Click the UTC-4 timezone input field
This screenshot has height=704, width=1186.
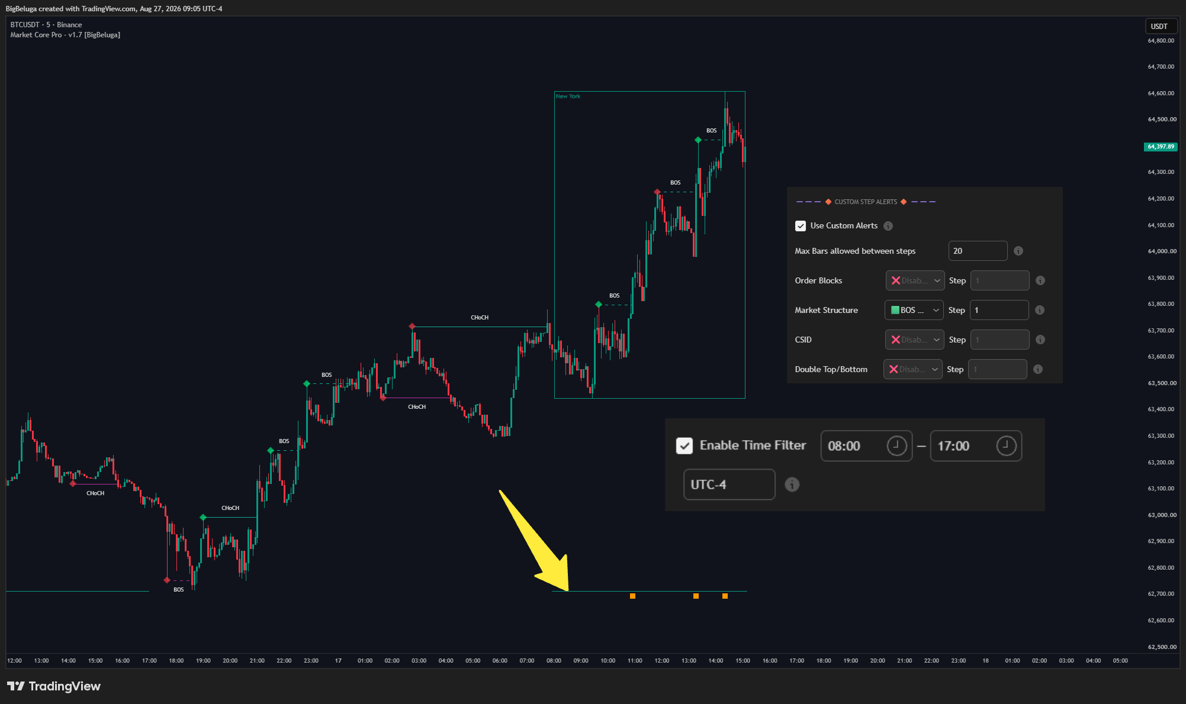click(729, 485)
